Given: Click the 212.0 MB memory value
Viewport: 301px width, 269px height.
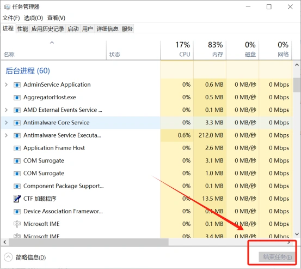Looking at the screenshot, I should [211, 135].
